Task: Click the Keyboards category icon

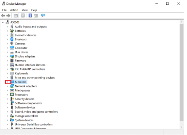Action: tap(12, 74)
